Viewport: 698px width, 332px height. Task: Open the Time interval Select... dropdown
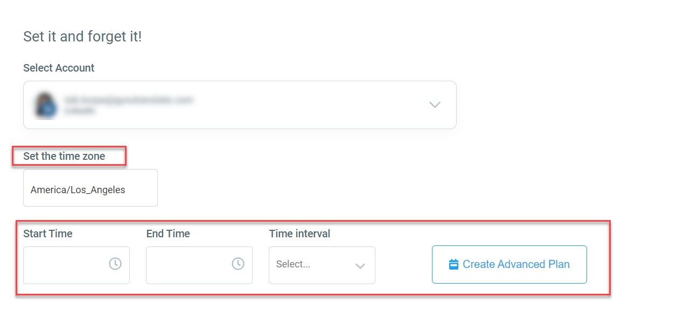click(322, 265)
